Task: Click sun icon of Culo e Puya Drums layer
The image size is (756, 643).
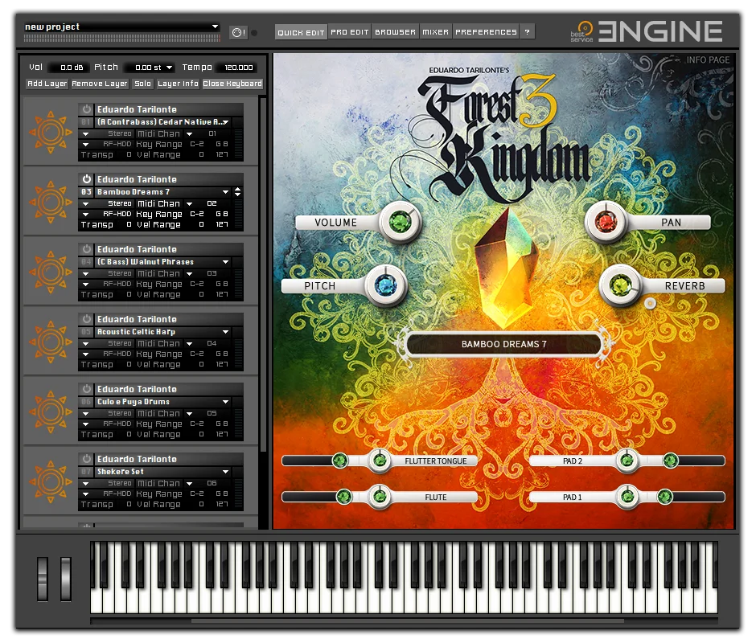Action: point(50,412)
